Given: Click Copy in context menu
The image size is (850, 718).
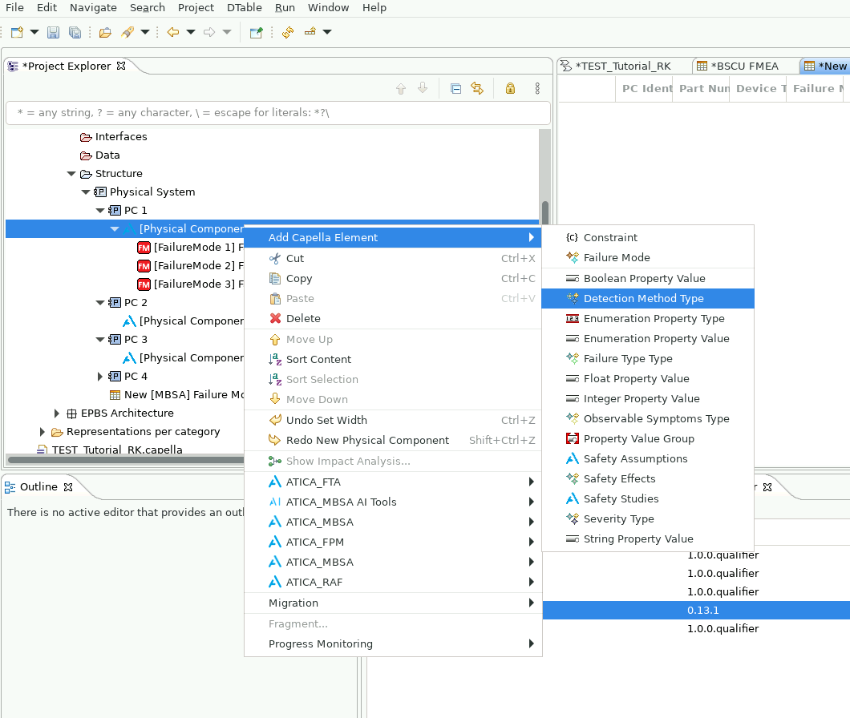Looking at the screenshot, I should tap(393, 279).
